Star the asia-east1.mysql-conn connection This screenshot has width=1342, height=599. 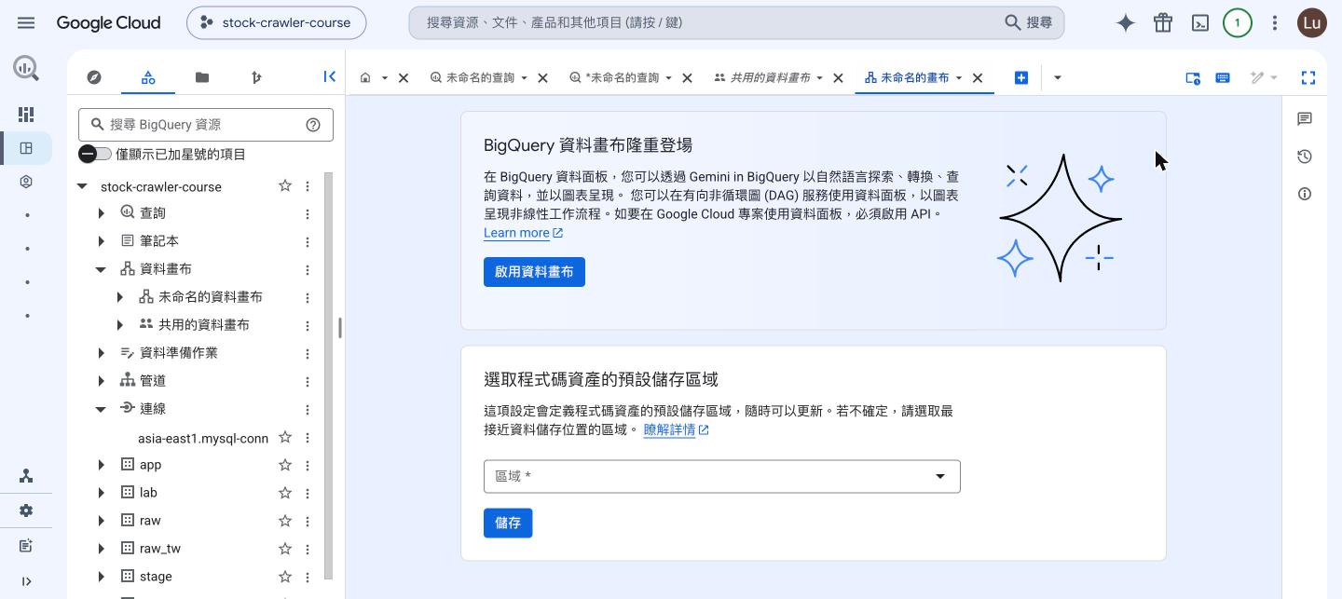285,437
